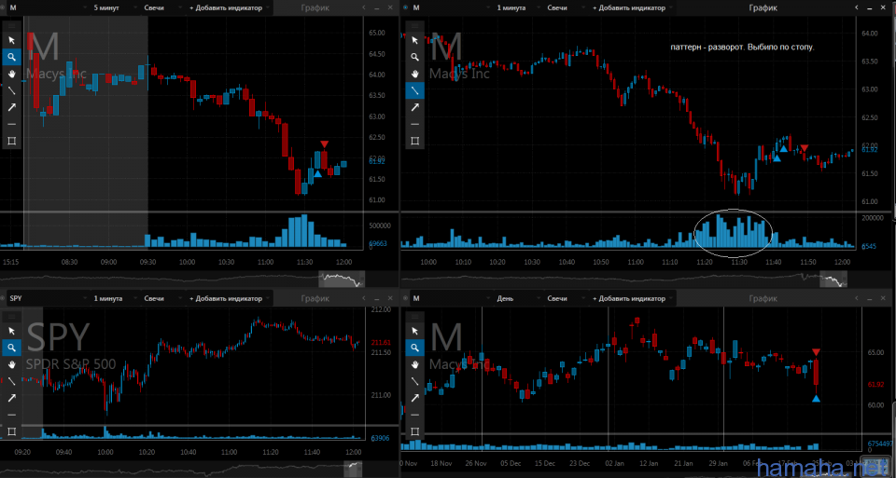Select the zoom magnifier tool in the SPY chart
The height and width of the screenshot is (478, 896).
pos(11,348)
